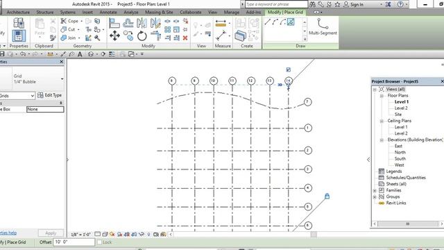Toggle Shadows in view control bar
This screenshot has width=444, height=250.
pos(119,235)
